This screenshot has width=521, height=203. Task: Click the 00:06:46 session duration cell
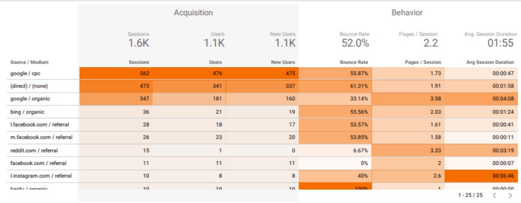pos(481,176)
